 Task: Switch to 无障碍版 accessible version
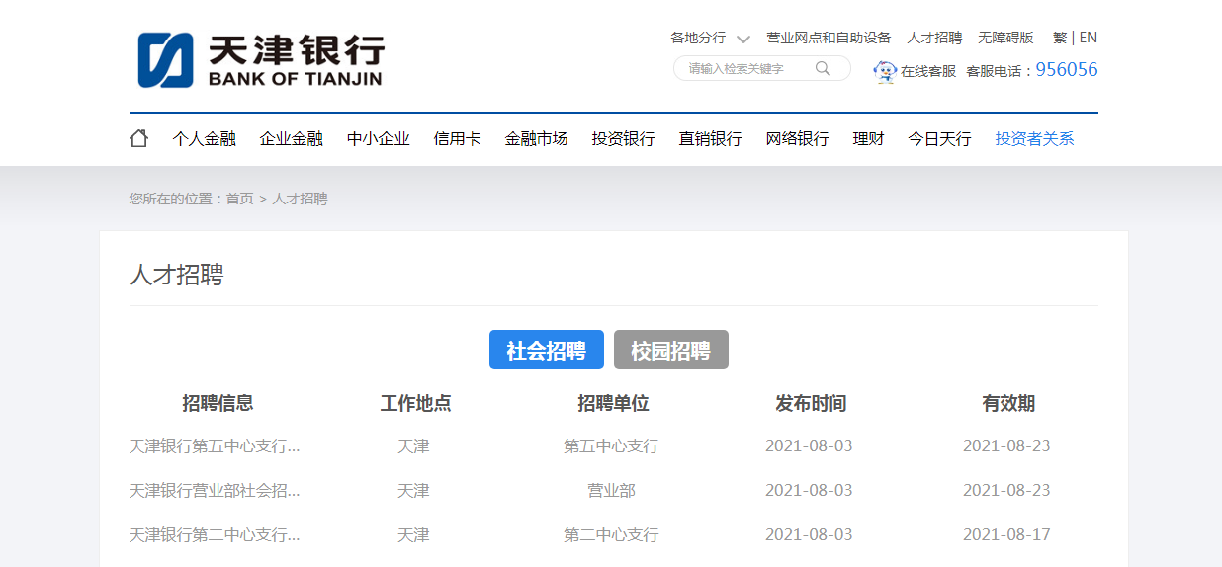click(x=1005, y=38)
